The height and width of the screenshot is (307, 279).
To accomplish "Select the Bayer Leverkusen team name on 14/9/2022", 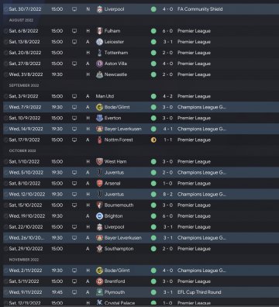I will pyautogui.click(x=122, y=129).
